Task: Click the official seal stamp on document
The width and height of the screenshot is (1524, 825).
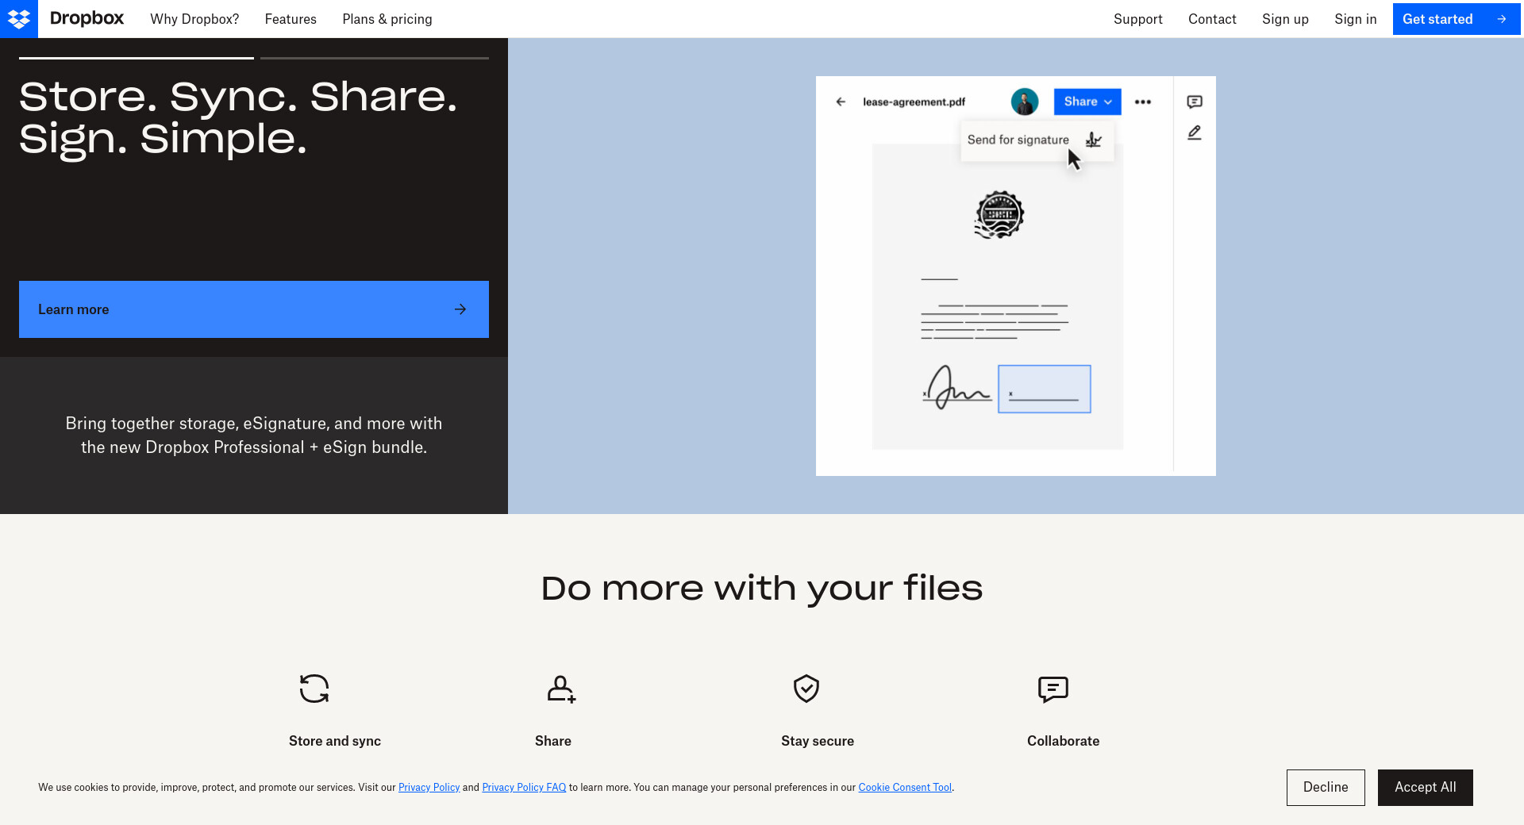Action: [999, 215]
